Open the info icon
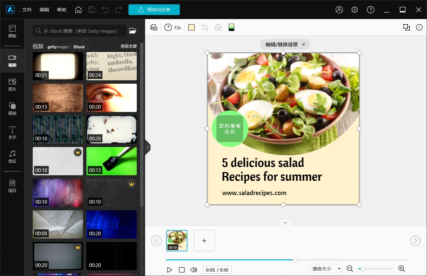 click(419, 27)
